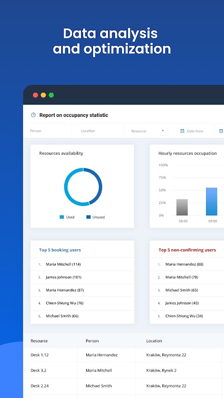This screenshot has height=398, width=224.
Task: Click Kraków, Reymonta 22 in Desk 1.12 row
Action: tap(166, 355)
